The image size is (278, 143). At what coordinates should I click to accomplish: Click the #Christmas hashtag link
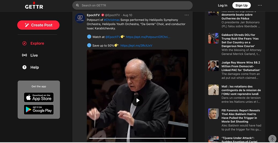point(112,20)
